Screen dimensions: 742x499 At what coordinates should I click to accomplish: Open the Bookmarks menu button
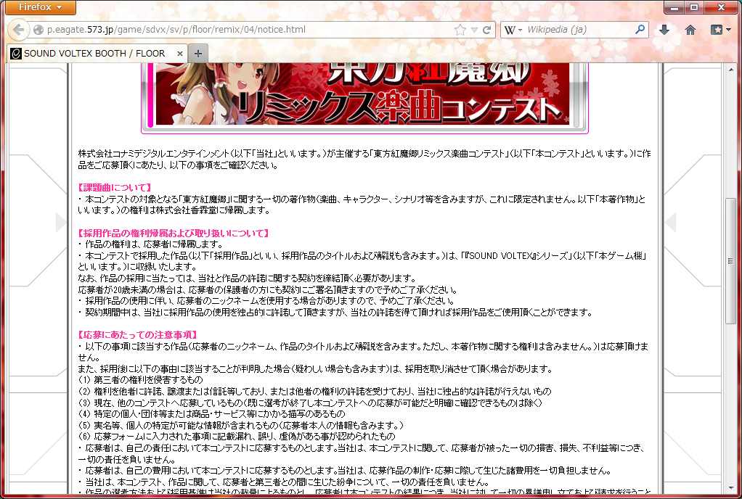[720, 30]
